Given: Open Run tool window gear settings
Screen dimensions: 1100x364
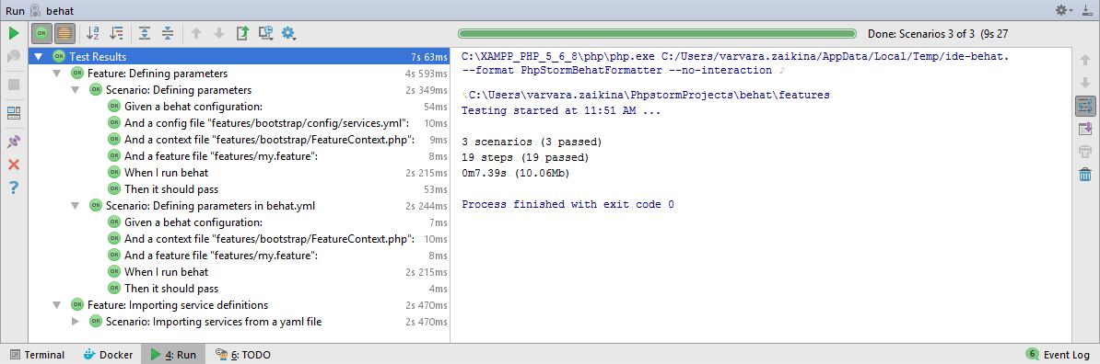Looking at the screenshot, I should point(1063,10).
